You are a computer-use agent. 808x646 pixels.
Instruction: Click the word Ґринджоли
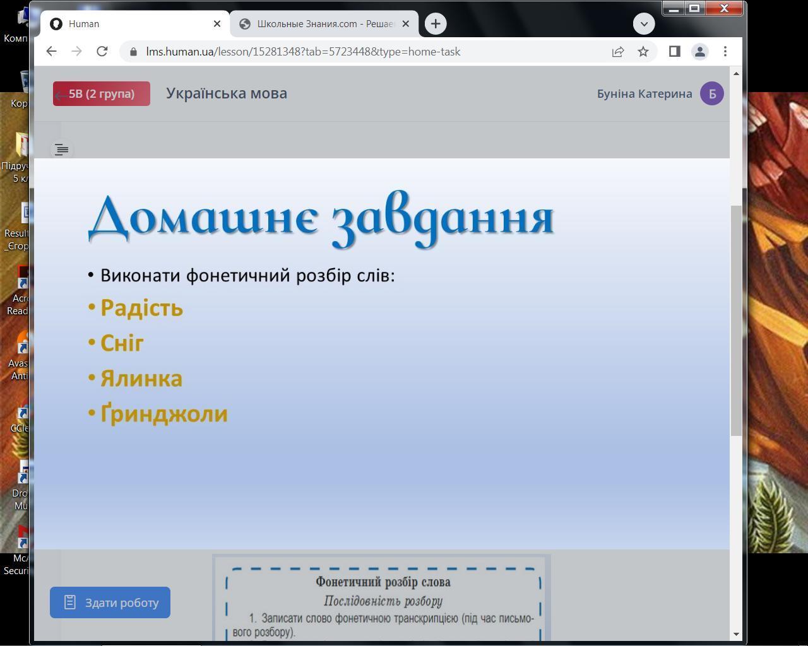[x=164, y=414]
